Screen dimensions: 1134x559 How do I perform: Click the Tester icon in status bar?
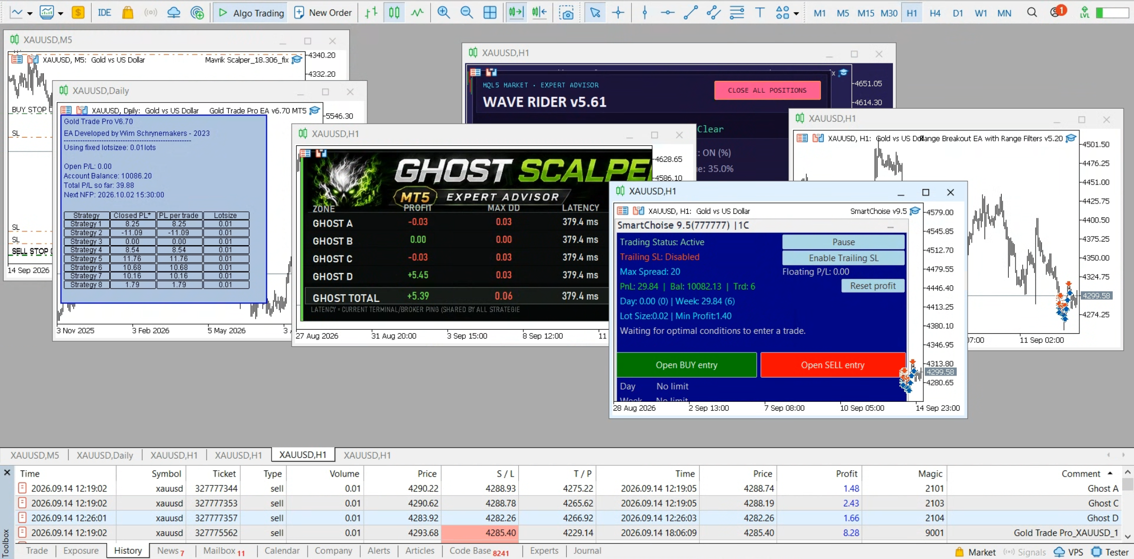pyautogui.click(x=1110, y=552)
